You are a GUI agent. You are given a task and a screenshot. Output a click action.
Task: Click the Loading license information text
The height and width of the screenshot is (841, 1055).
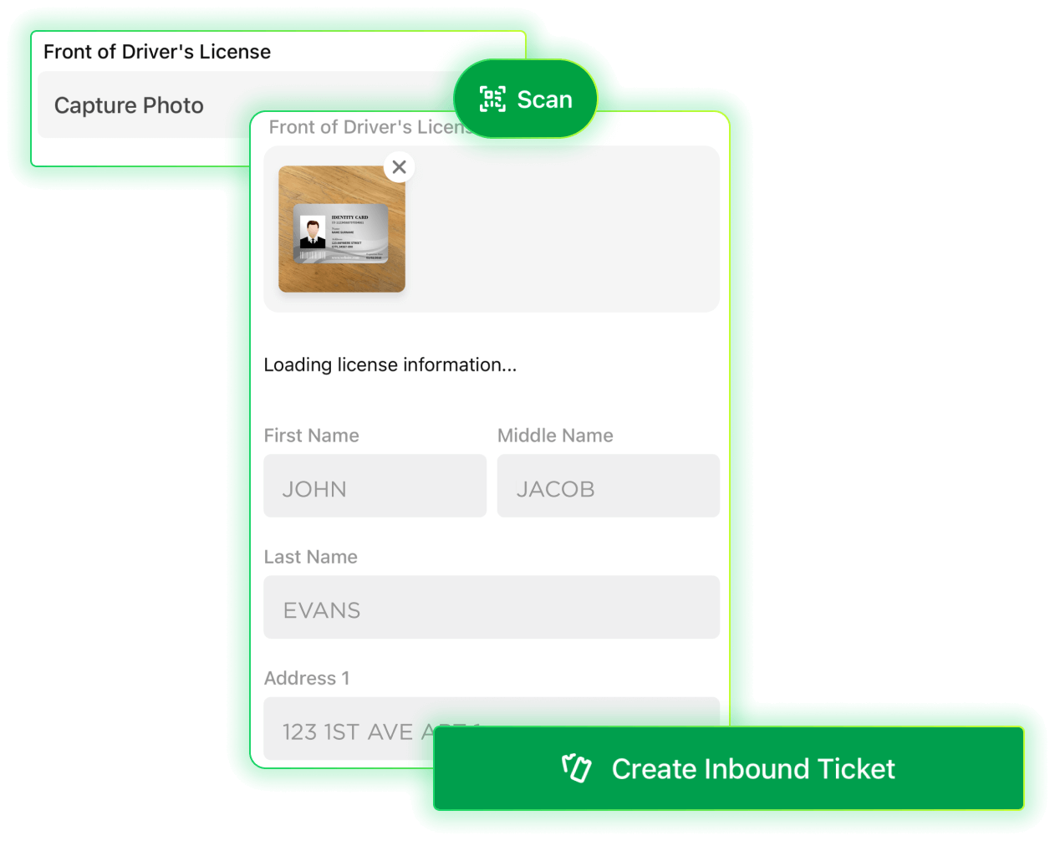[x=390, y=365]
